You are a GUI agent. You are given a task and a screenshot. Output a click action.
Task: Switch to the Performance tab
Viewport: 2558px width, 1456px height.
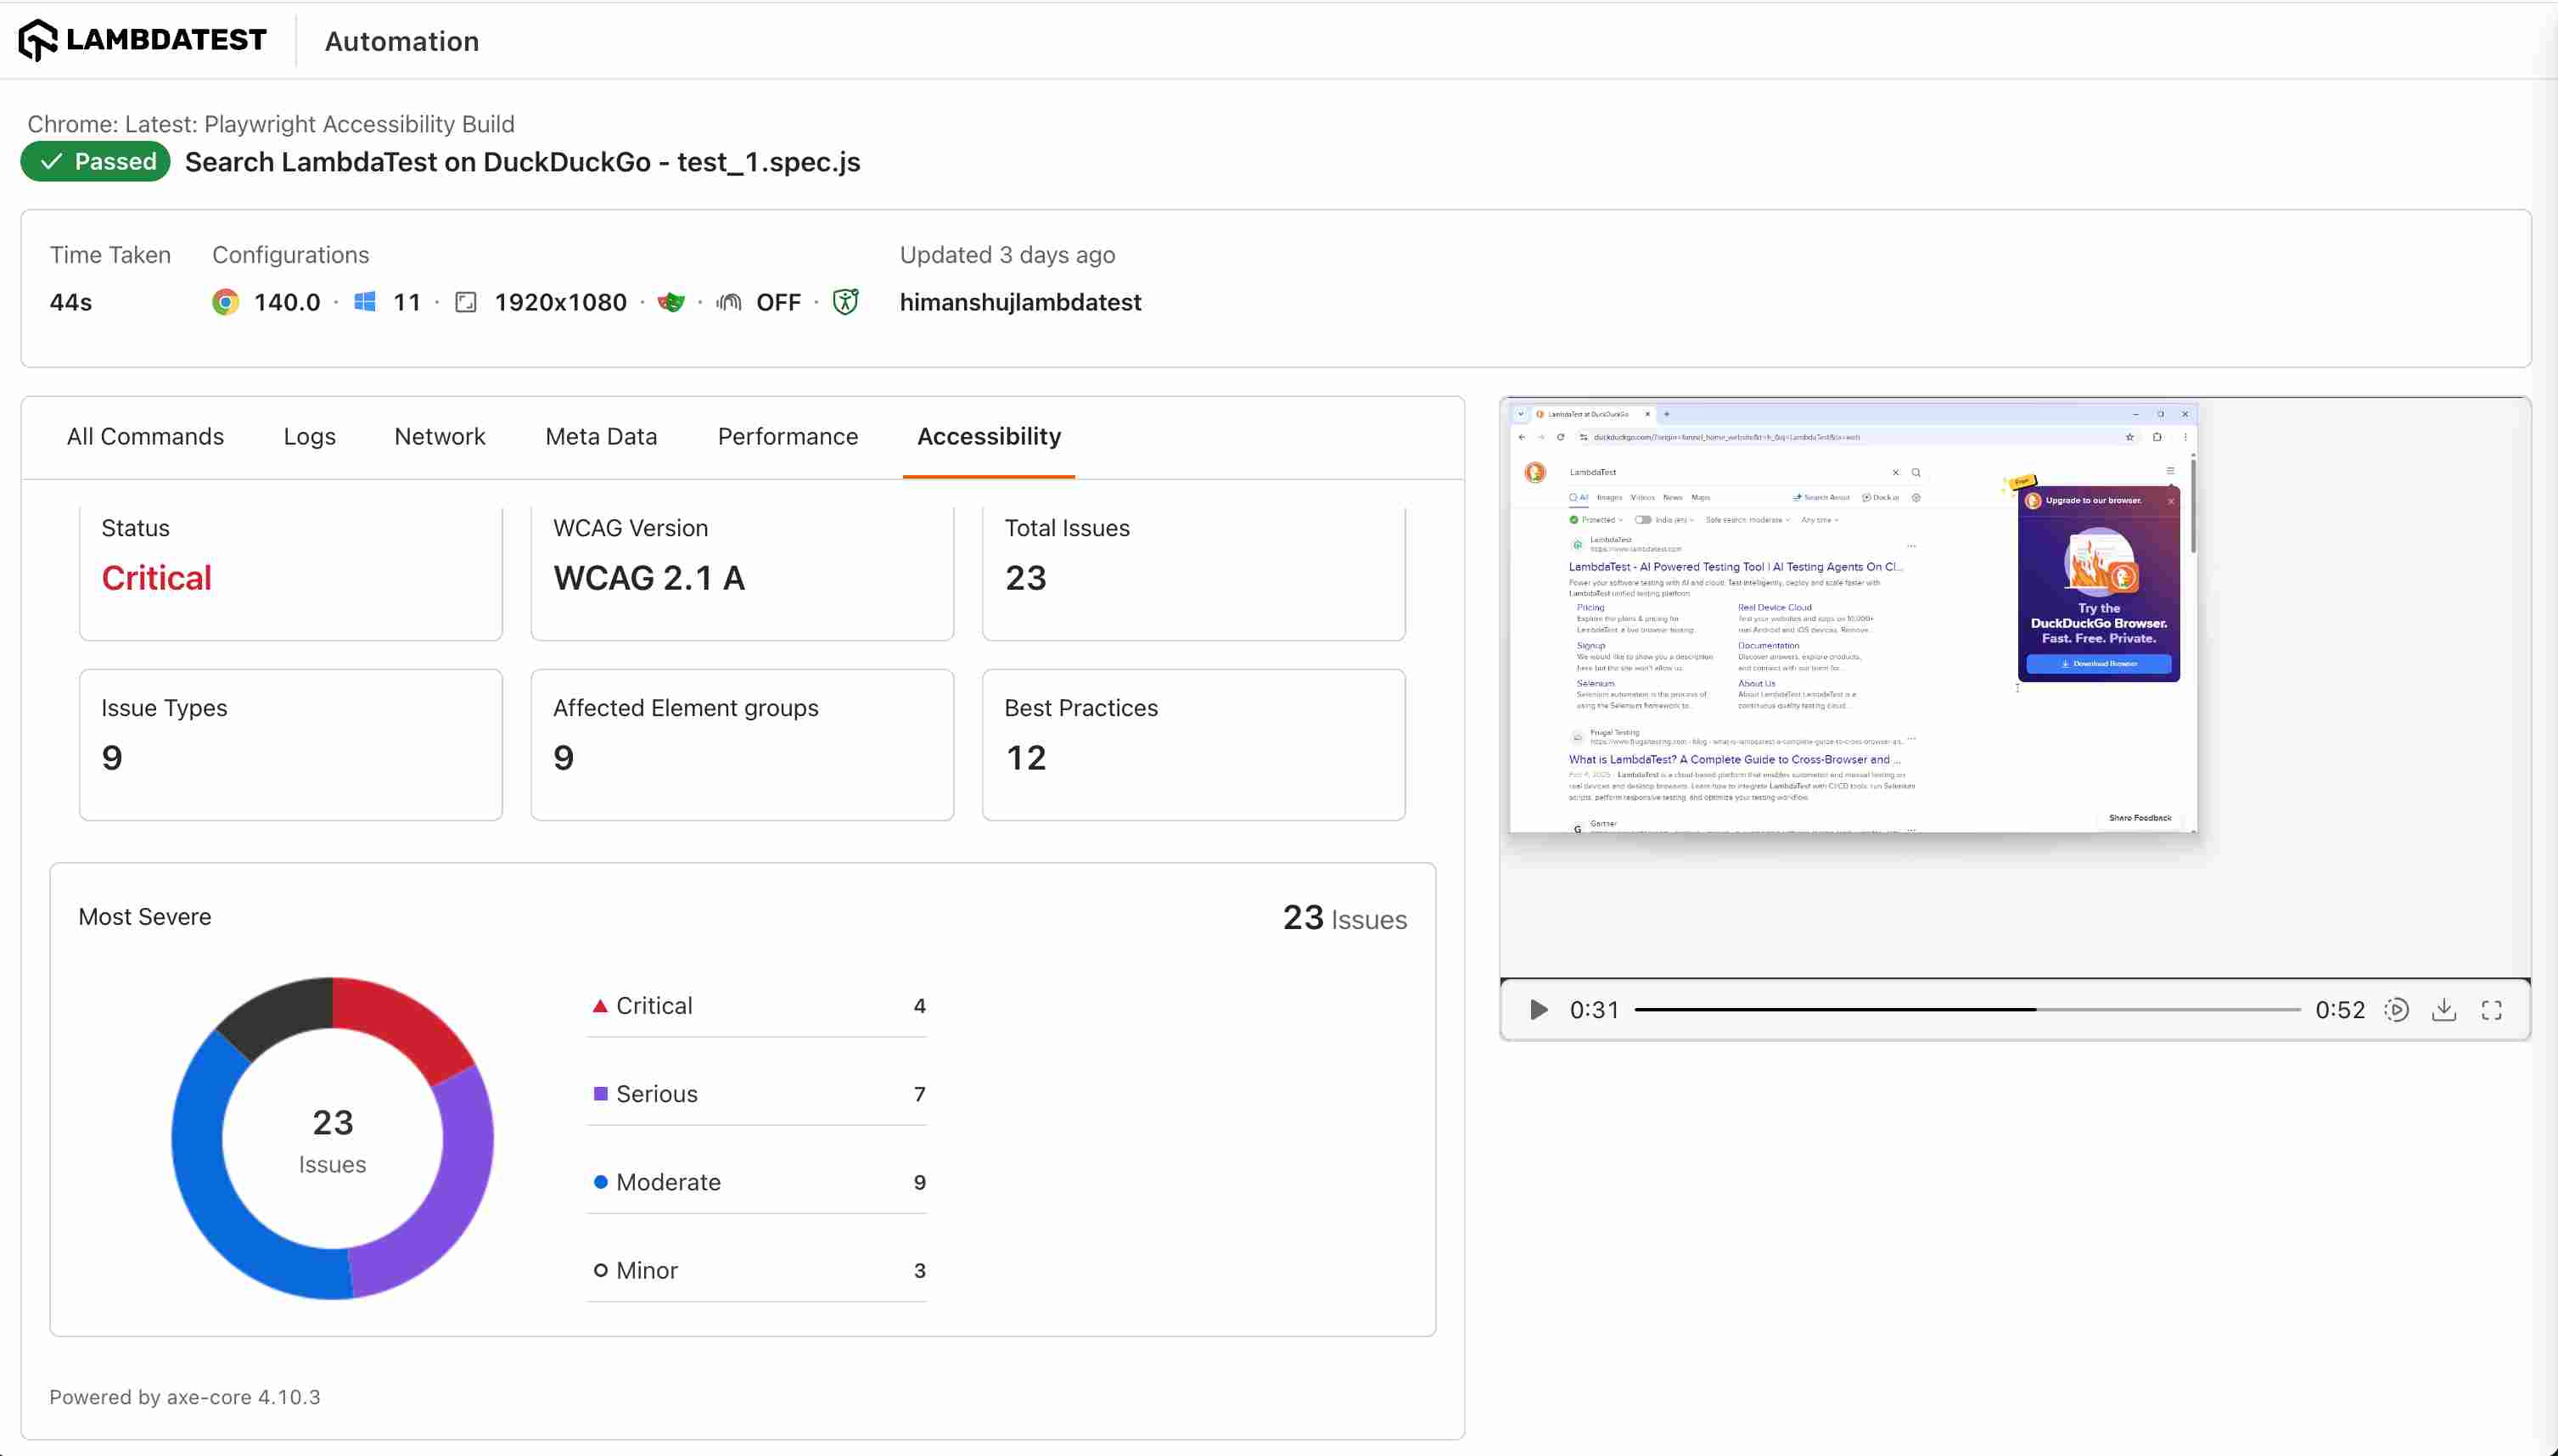(787, 436)
